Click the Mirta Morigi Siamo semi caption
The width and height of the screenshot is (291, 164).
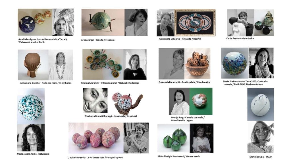pyautogui.click(x=179, y=156)
